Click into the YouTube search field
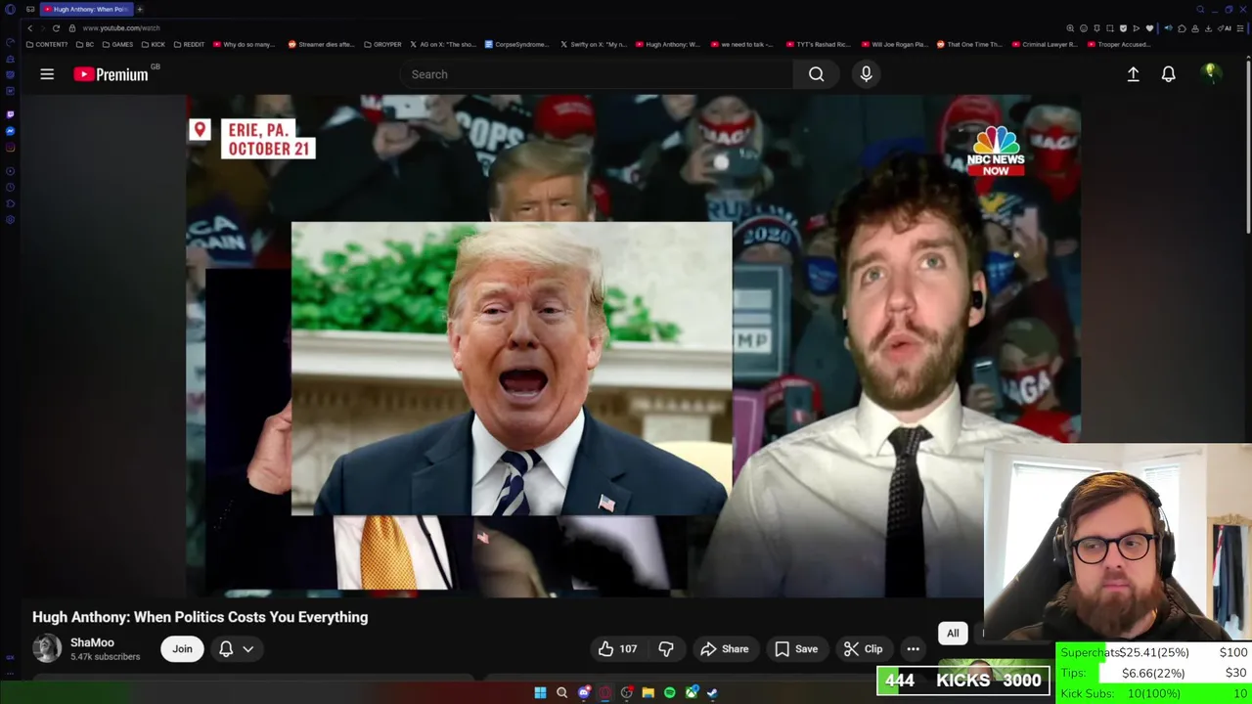Screen dimensions: 1252x704 point(597,74)
